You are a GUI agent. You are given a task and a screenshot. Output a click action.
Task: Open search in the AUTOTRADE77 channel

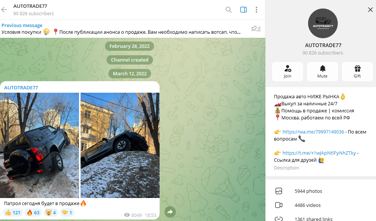[x=229, y=10]
